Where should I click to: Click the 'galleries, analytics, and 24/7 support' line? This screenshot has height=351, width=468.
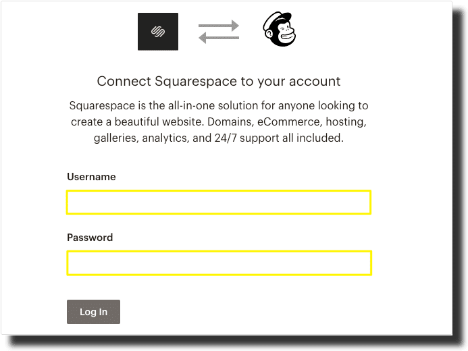point(219,138)
